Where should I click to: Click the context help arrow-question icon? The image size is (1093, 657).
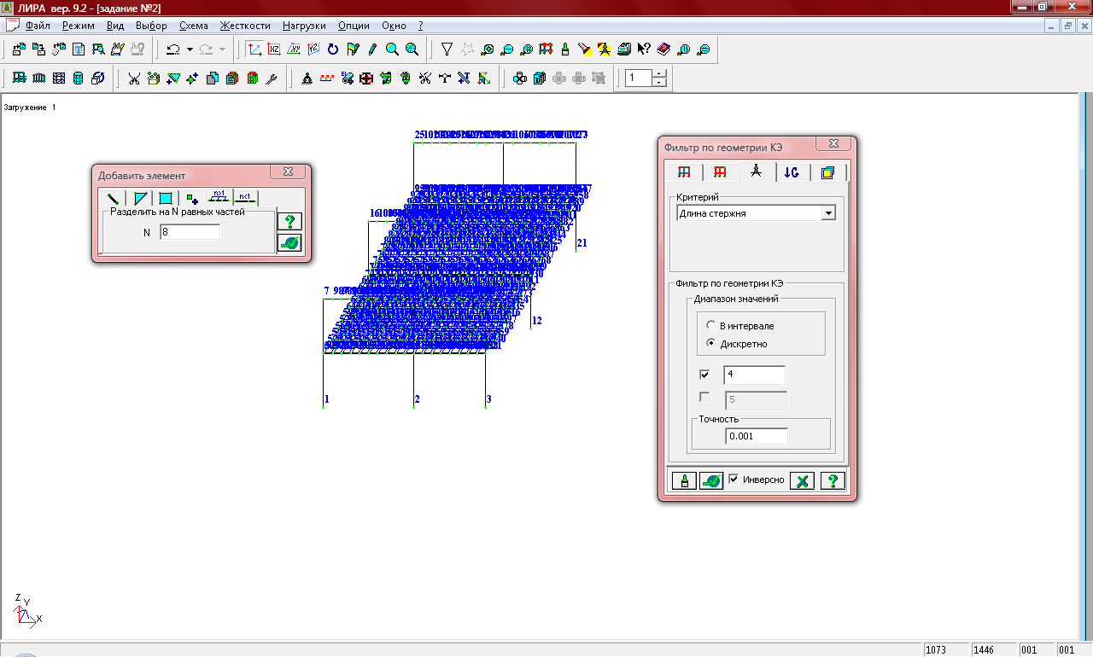pyautogui.click(x=644, y=49)
